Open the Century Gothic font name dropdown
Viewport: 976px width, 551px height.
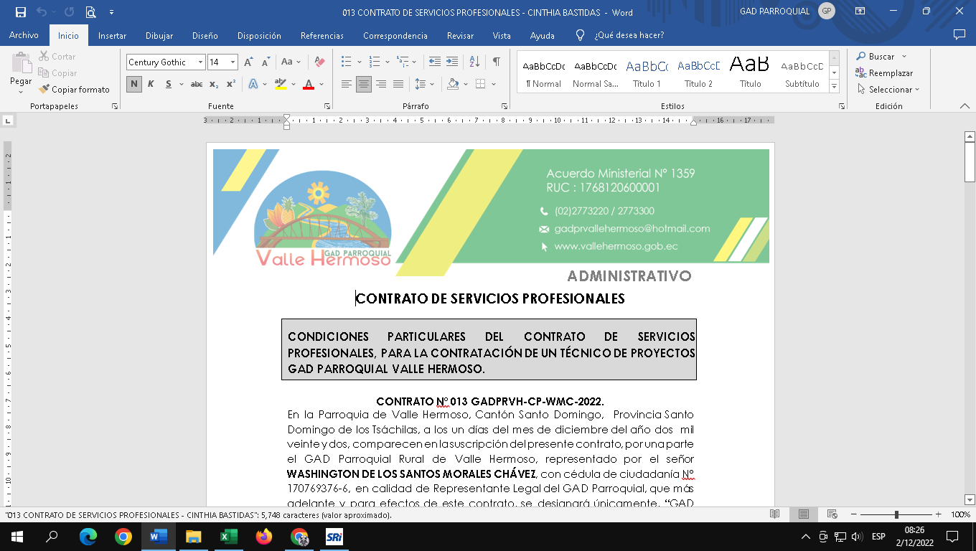coord(200,62)
